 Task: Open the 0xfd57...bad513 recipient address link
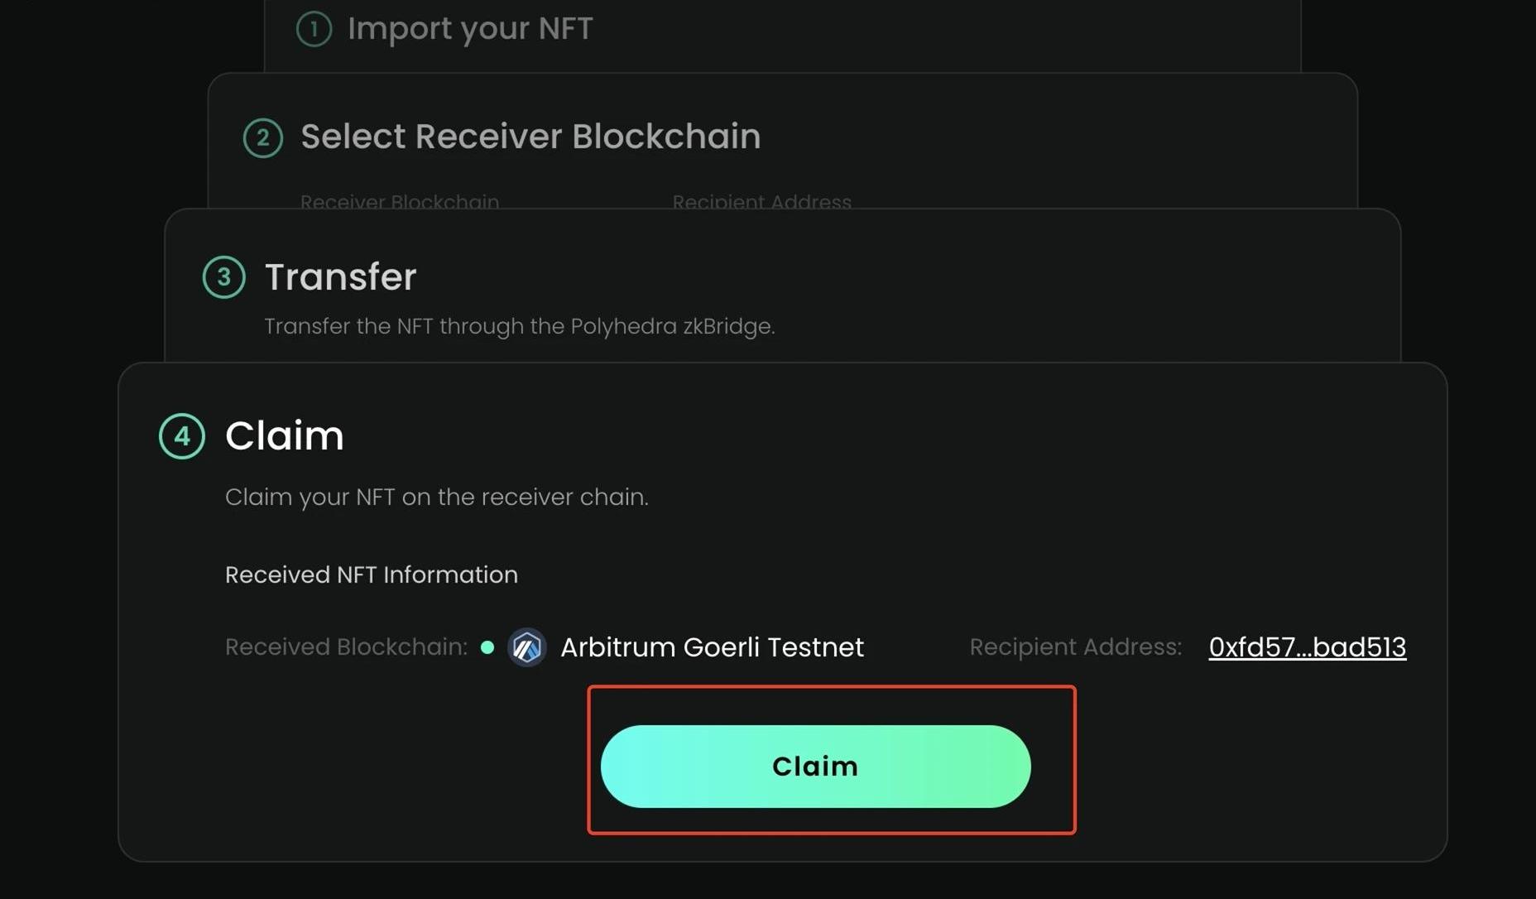[x=1307, y=647]
